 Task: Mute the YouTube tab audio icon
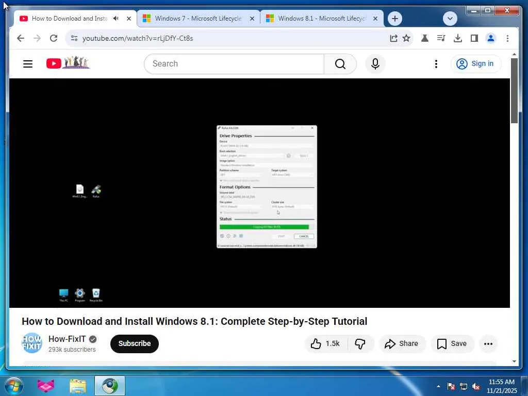click(x=116, y=19)
